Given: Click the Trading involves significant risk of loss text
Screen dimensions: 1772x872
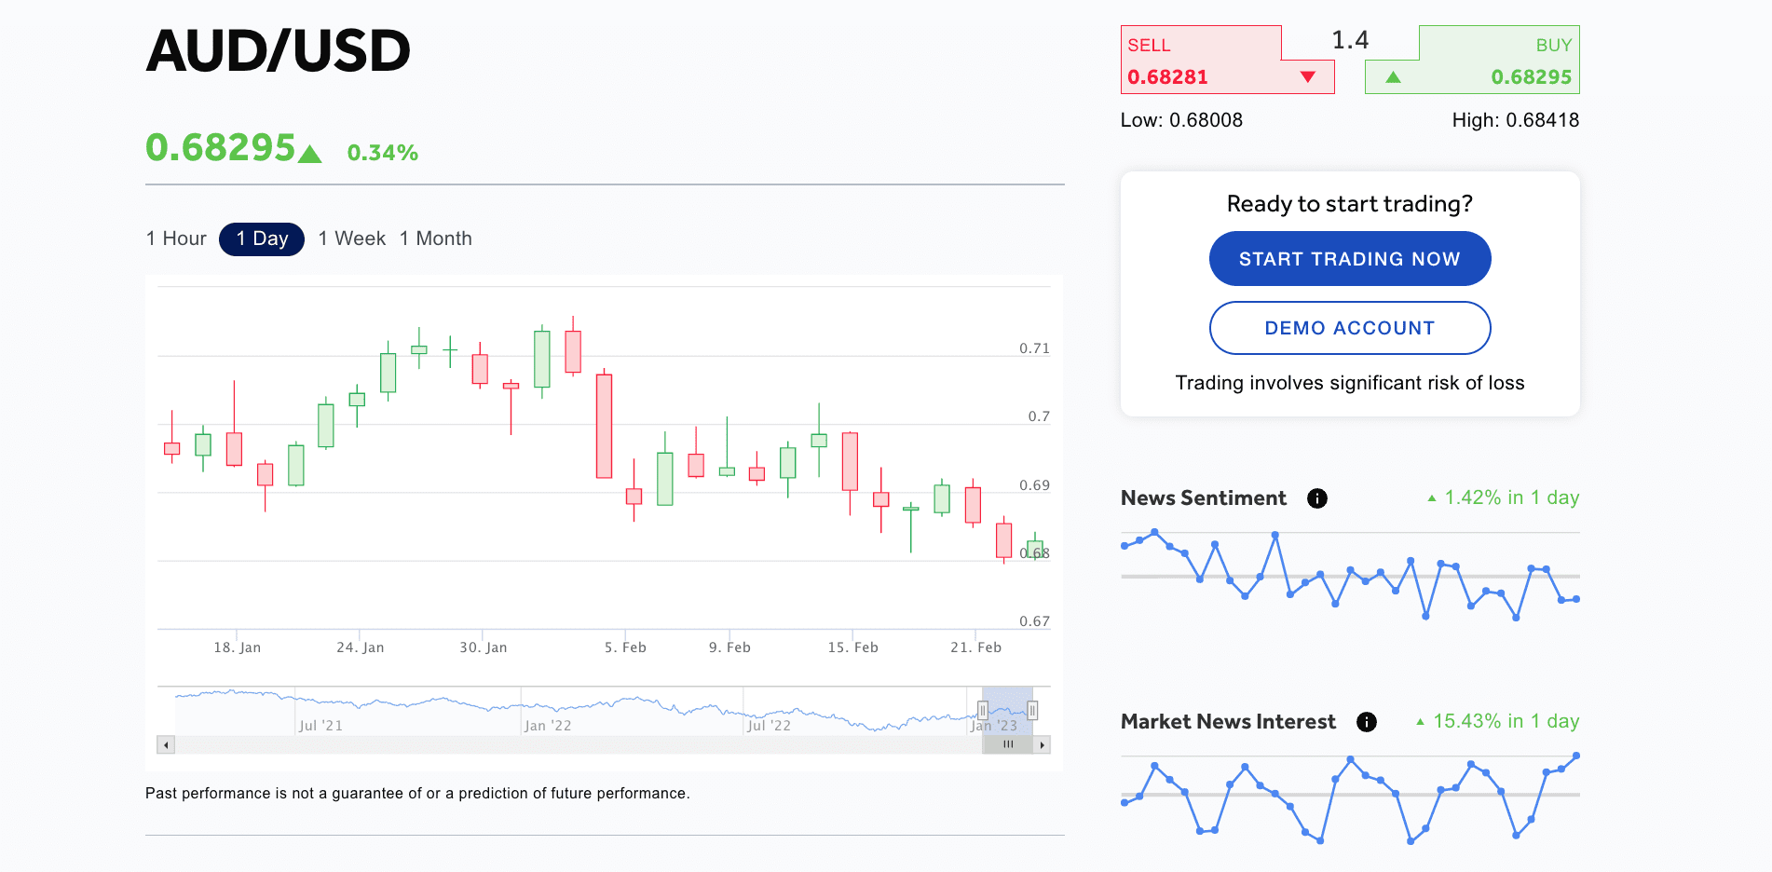Looking at the screenshot, I should 1350,383.
